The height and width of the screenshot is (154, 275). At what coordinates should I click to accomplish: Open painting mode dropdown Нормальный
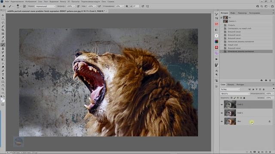point(45,6)
